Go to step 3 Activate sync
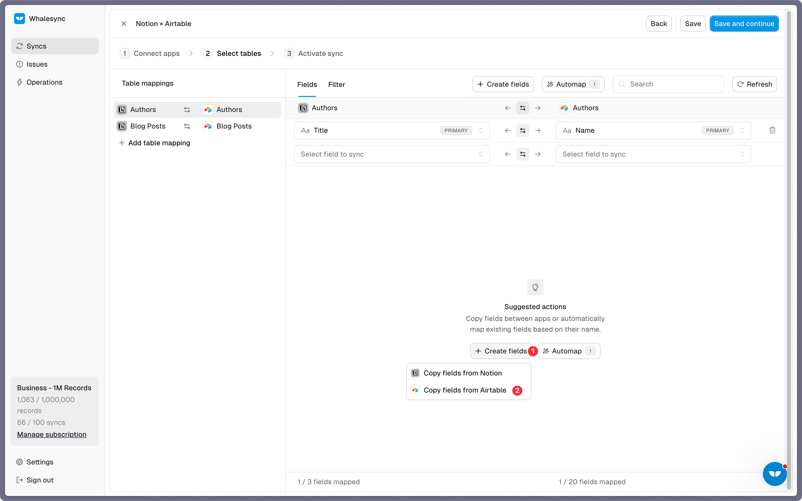This screenshot has width=802, height=501. [314, 53]
